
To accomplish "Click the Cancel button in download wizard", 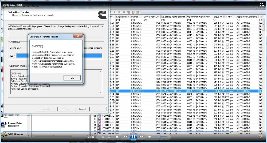I will [82, 109].
